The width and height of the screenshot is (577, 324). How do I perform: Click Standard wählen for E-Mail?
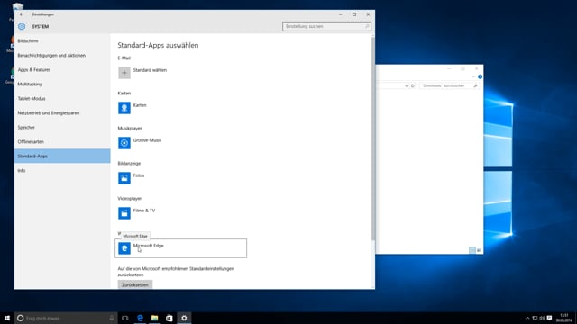coord(150,70)
